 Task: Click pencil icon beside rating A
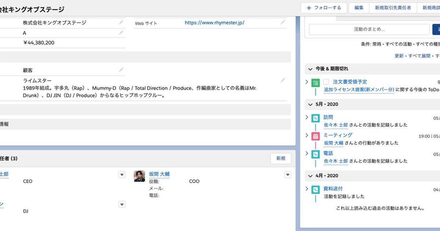pyautogui.click(x=121, y=33)
